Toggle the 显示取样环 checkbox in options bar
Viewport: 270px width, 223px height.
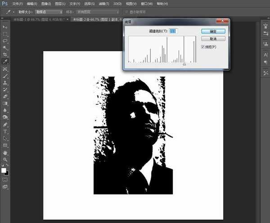coord(127,11)
